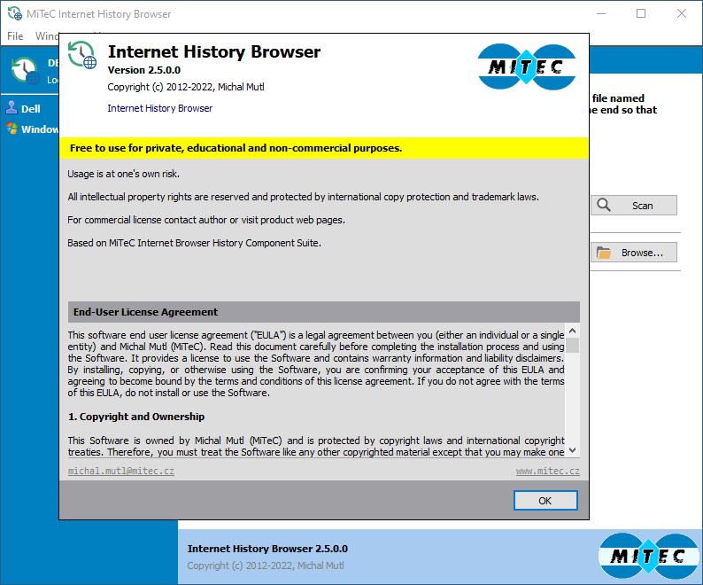Image resolution: width=703 pixels, height=585 pixels.
Task: Click the Dell user profile icon
Action: 12,108
